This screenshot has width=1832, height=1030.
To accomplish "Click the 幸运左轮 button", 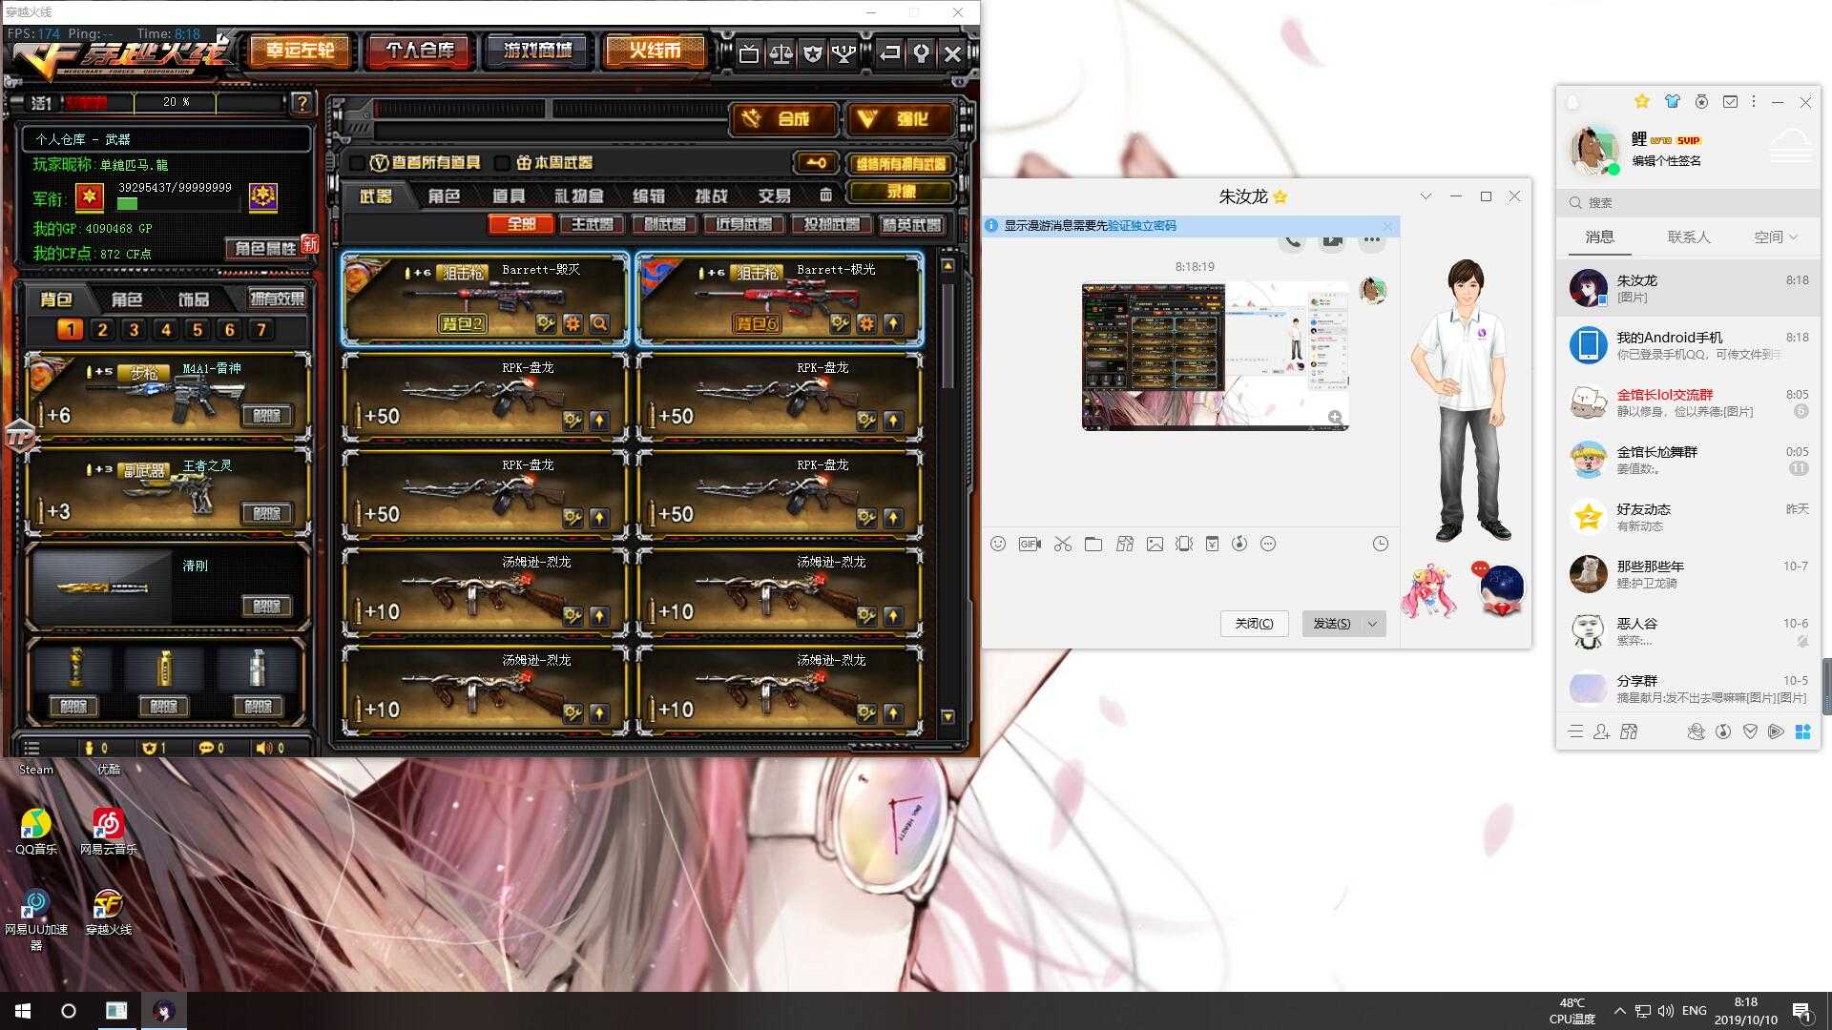I will pos(301,51).
